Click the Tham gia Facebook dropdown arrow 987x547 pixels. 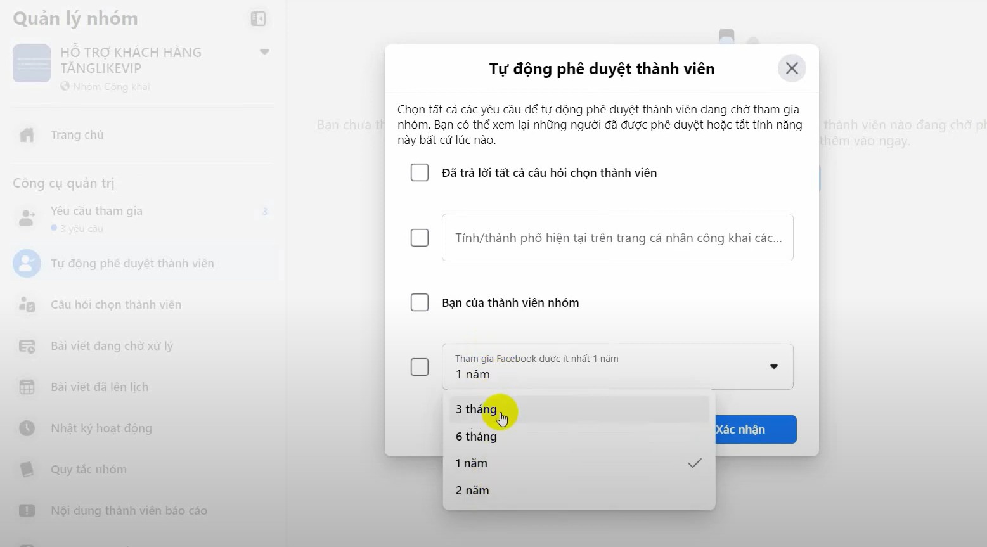click(x=773, y=366)
